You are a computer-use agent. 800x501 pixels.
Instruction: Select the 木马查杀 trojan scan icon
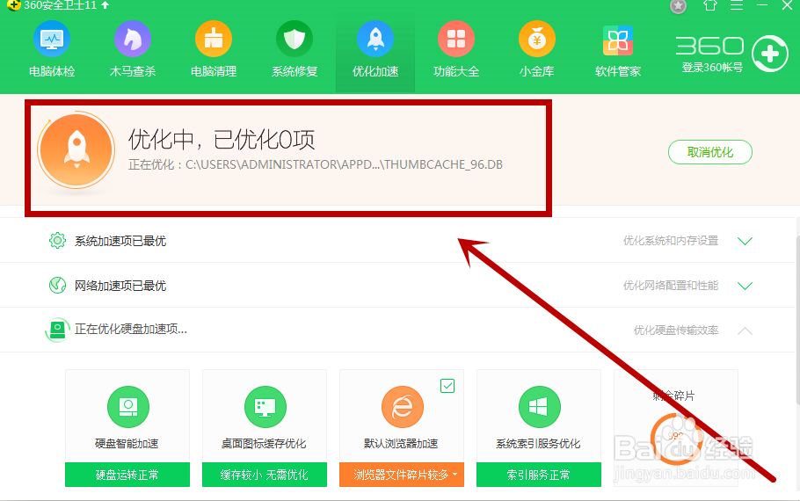coord(132,39)
